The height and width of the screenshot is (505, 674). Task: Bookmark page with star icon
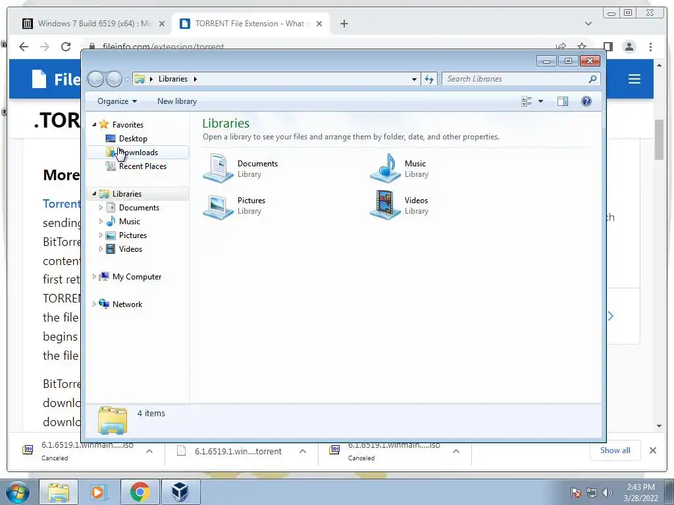(x=582, y=47)
